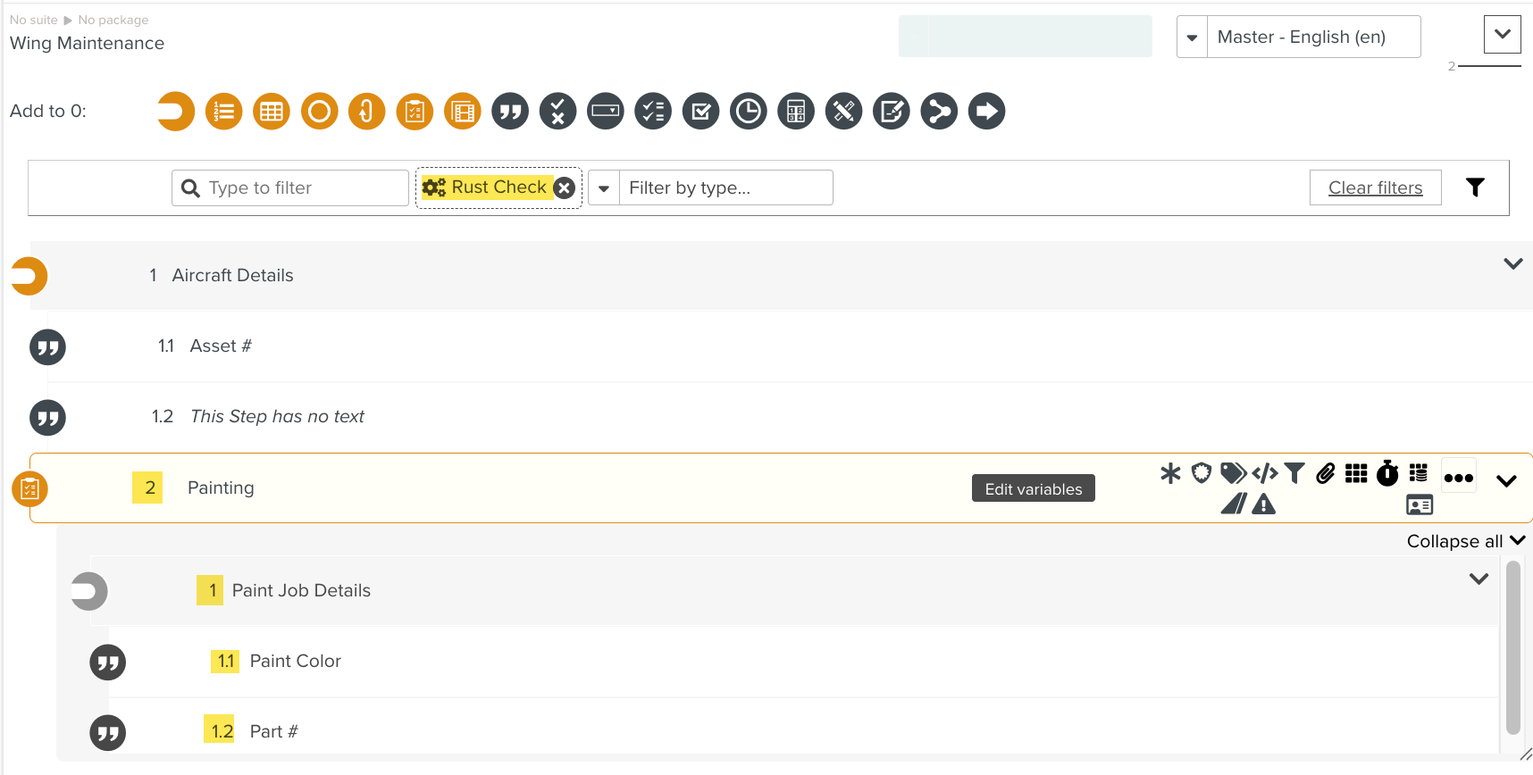Add a signature edit step type
The height and width of the screenshot is (775, 1533).
click(x=892, y=112)
